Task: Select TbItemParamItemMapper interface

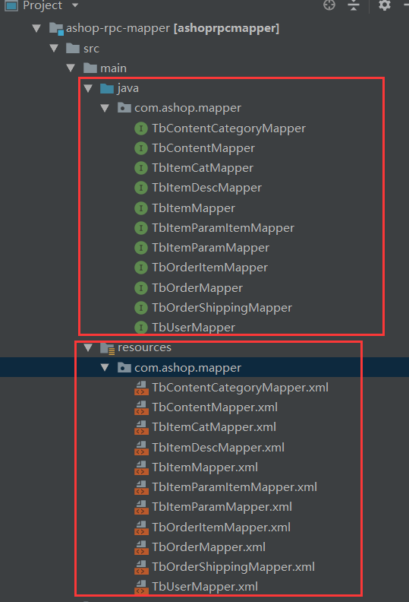Action: pyautogui.click(x=223, y=228)
